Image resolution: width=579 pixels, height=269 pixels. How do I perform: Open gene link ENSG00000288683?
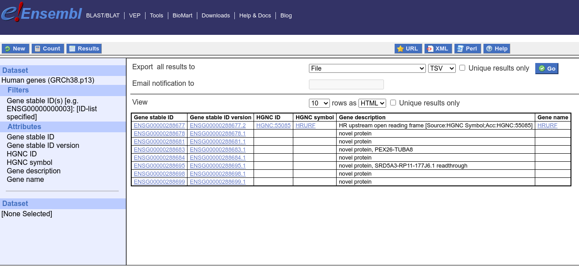pyautogui.click(x=159, y=150)
